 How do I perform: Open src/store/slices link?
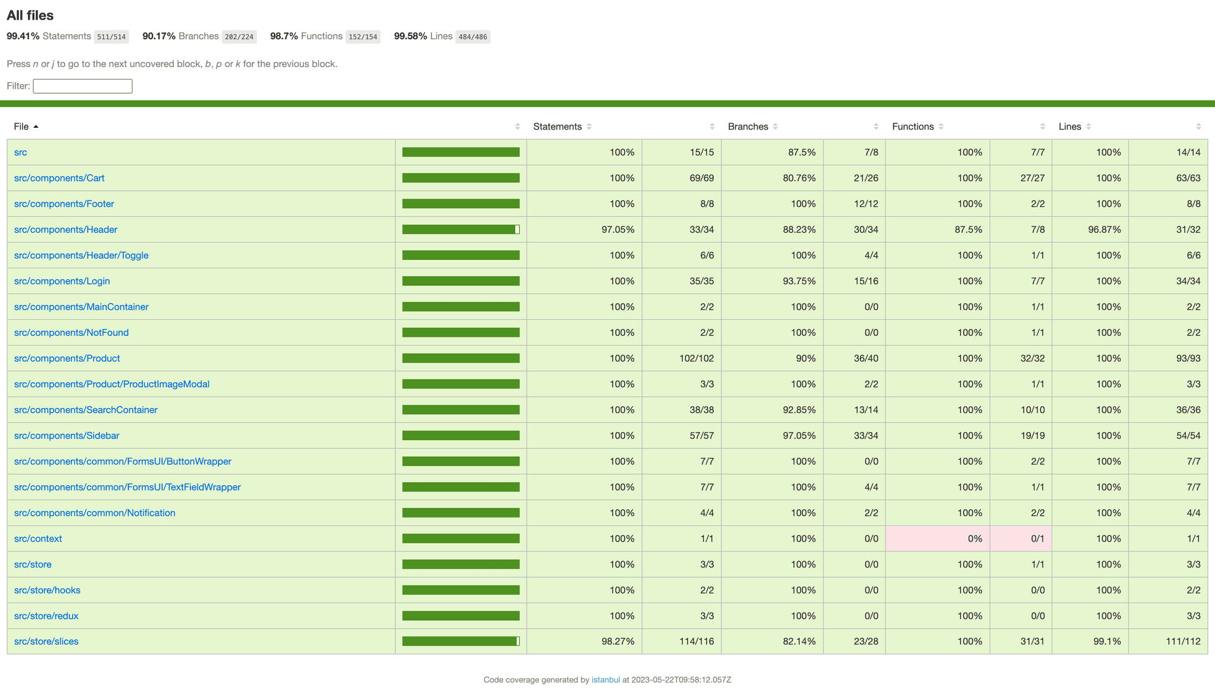(46, 641)
